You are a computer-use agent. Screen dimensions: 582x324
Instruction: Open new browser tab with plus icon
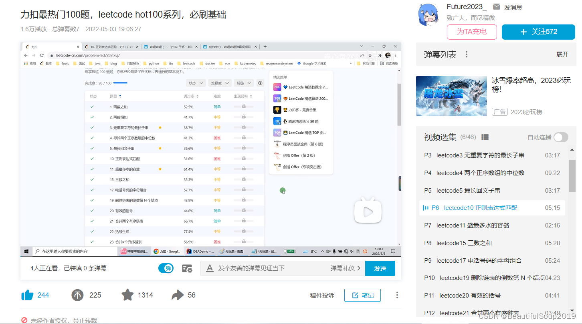(265, 46)
